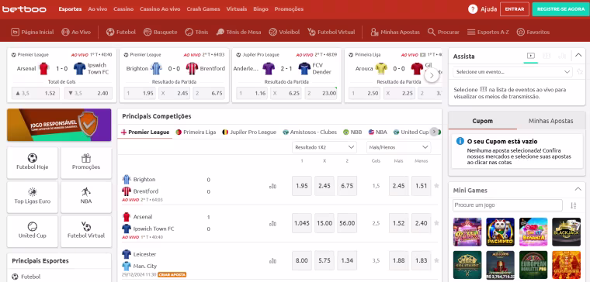Open Esportes A-Z list
The height and width of the screenshot is (282, 590).
coord(488,32)
